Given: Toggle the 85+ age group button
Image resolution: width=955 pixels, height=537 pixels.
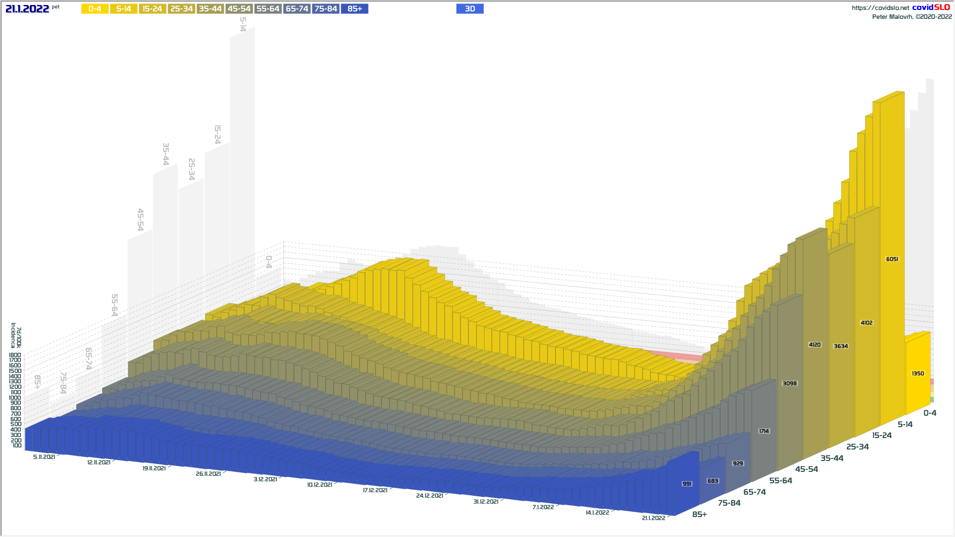Looking at the screenshot, I should 355,9.
